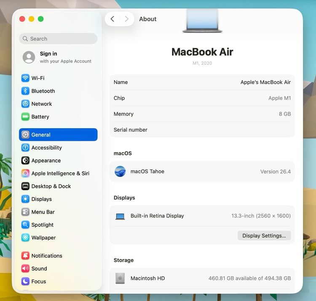Open Bluetooth settings
316x301 pixels.
click(58, 91)
